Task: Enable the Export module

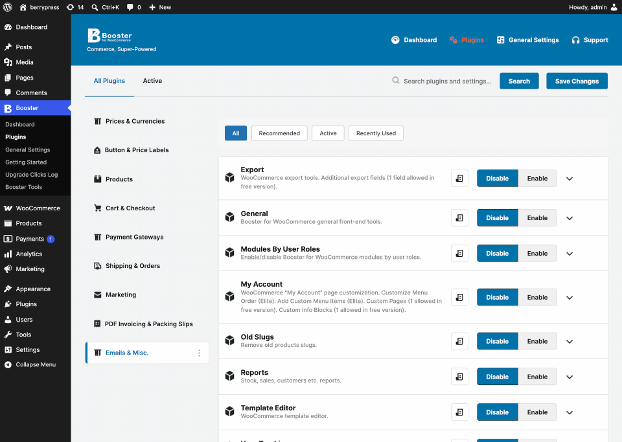Action: pos(537,178)
